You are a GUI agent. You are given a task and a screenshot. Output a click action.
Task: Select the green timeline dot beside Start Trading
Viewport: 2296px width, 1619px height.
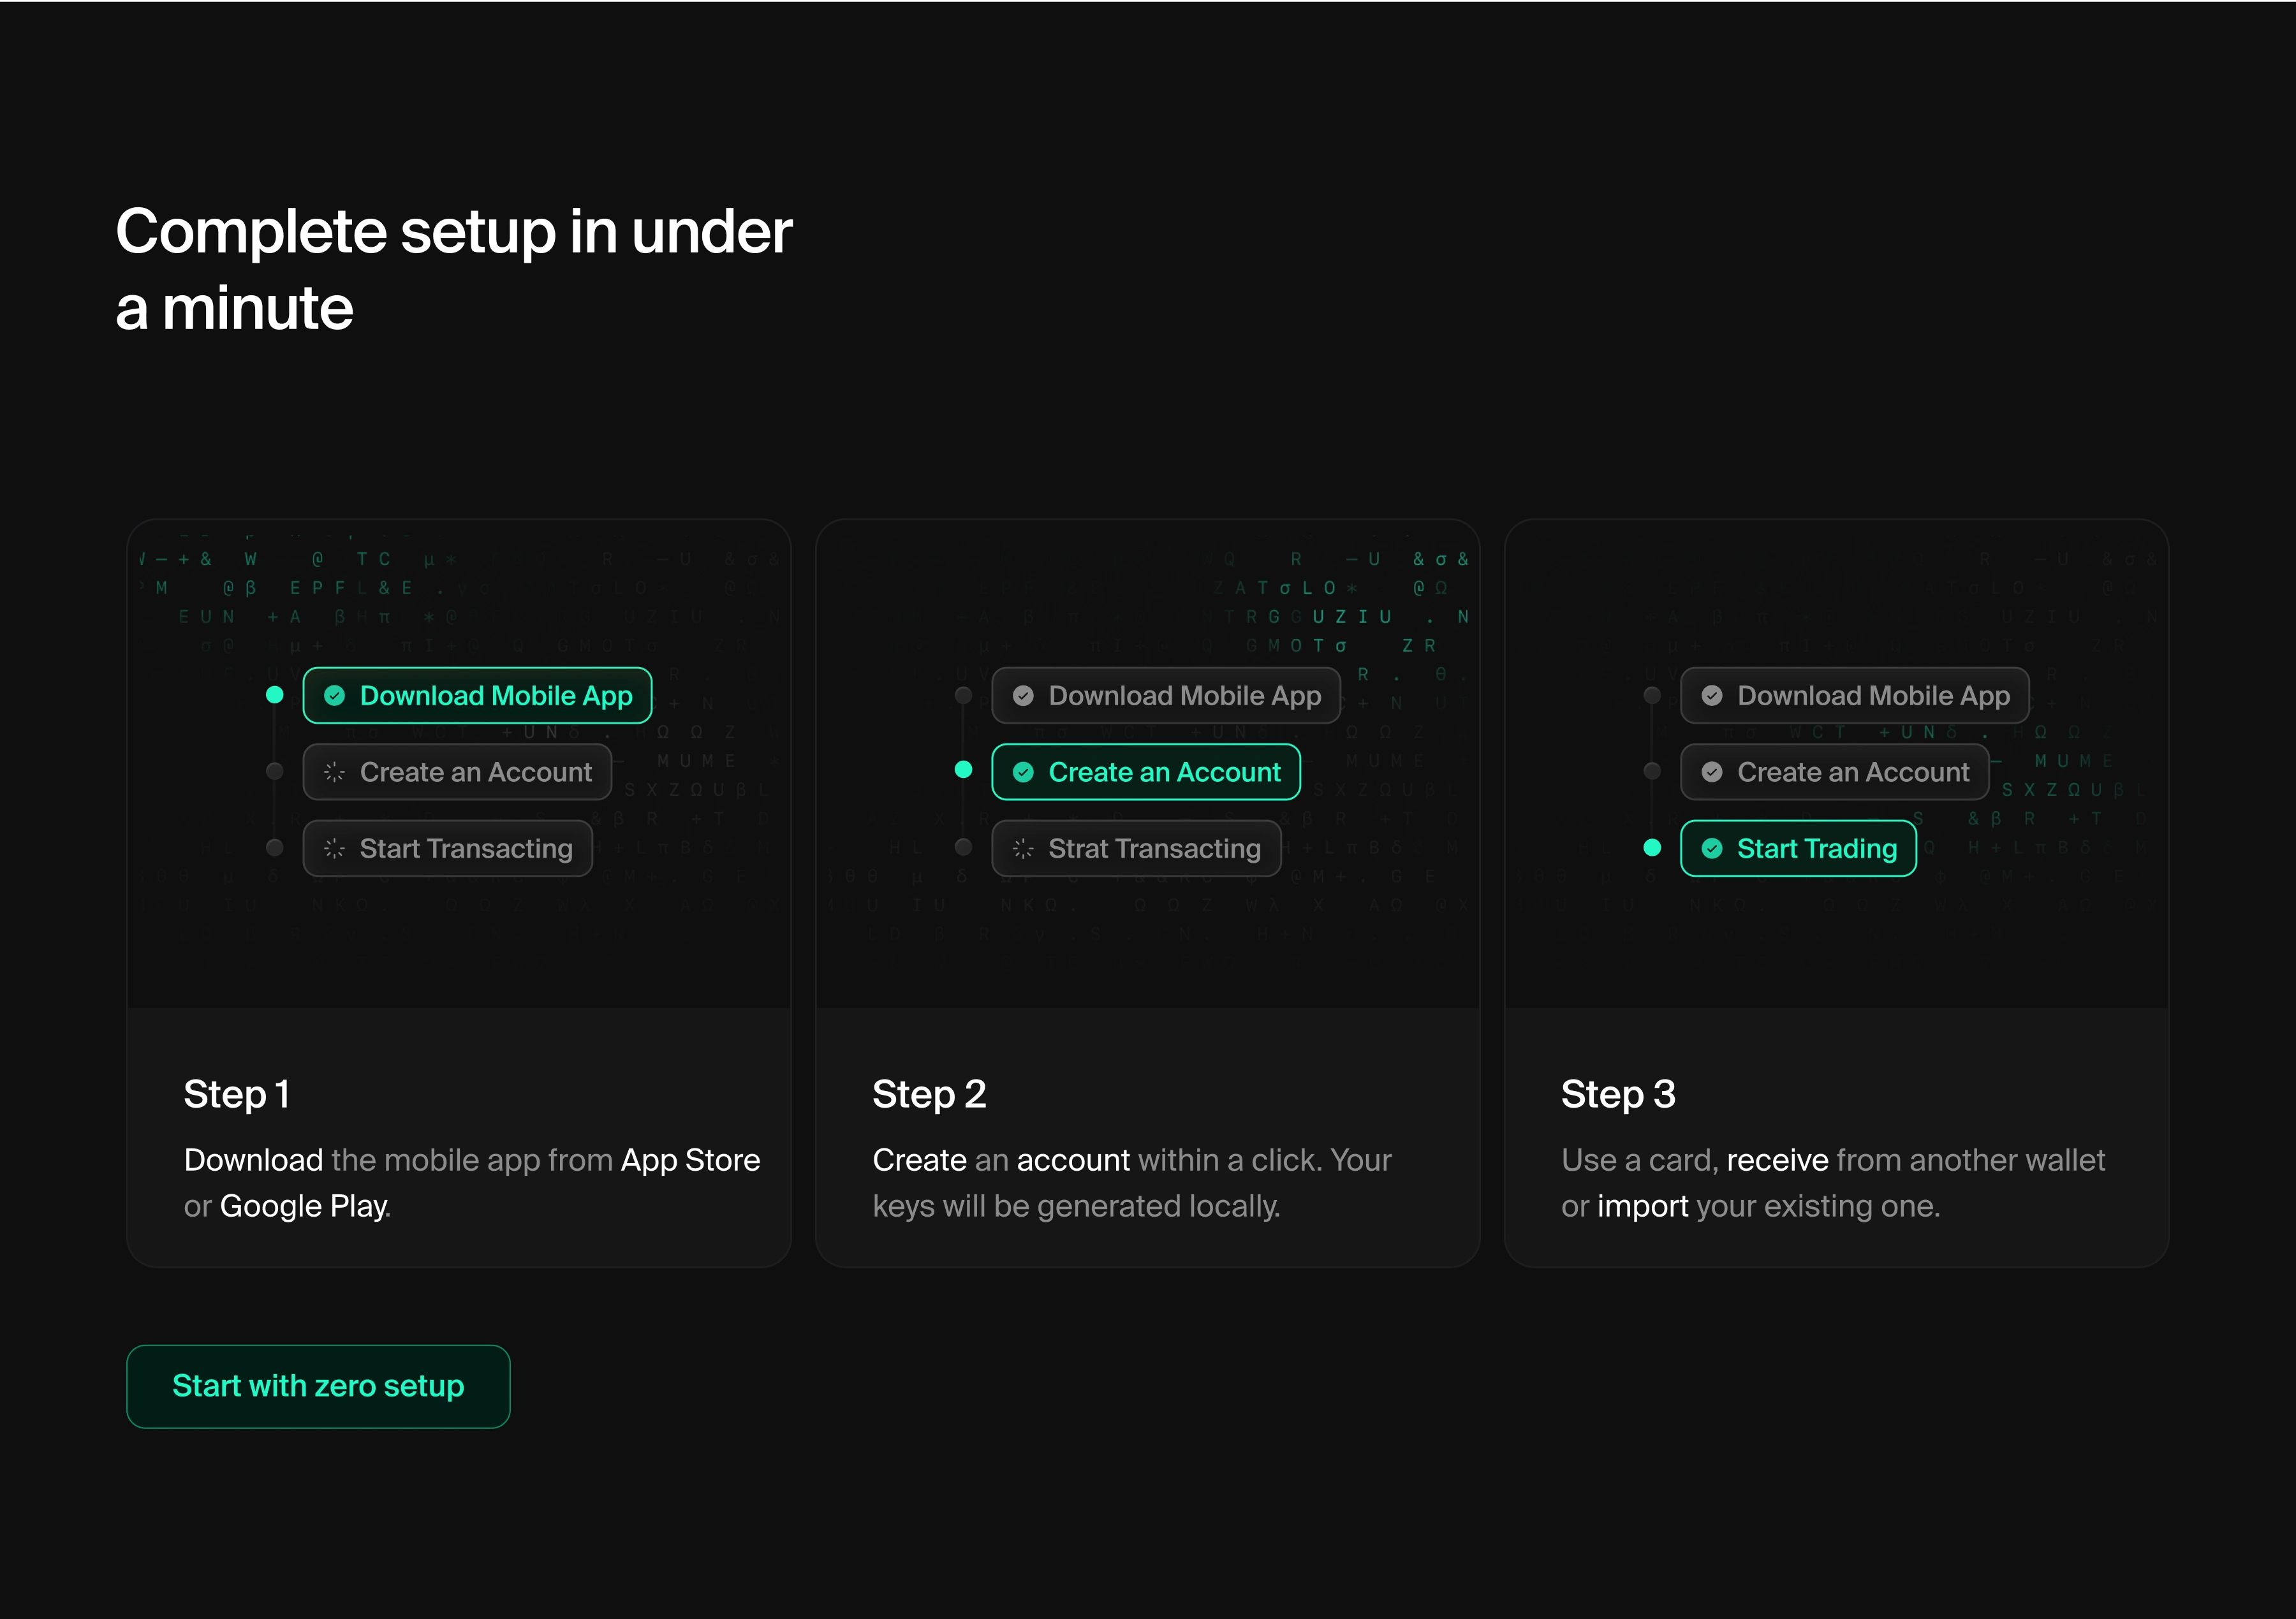[1652, 848]
